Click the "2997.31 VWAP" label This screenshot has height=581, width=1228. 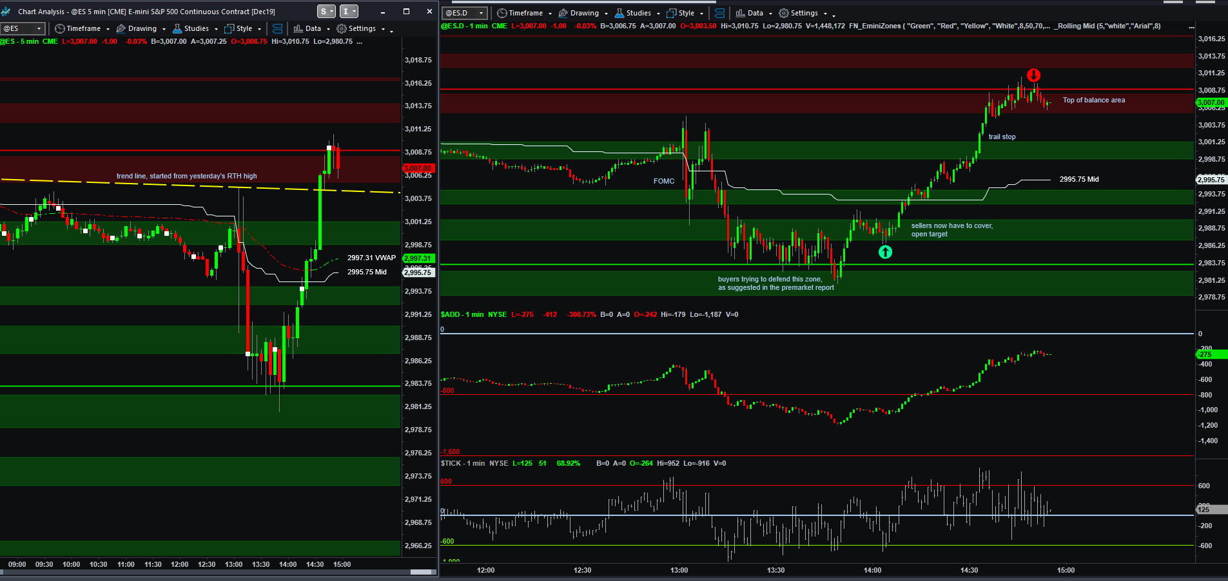tap(371, 258)
